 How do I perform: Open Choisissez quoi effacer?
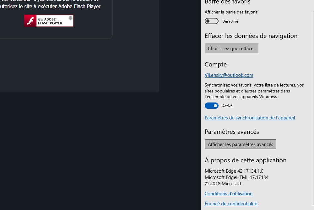click(x=231, y=49)
